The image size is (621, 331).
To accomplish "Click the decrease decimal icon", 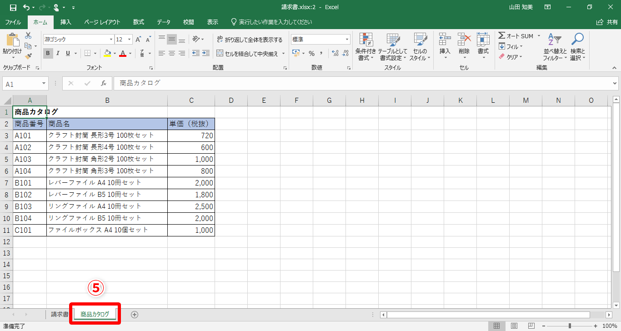I will pos(346,53).
